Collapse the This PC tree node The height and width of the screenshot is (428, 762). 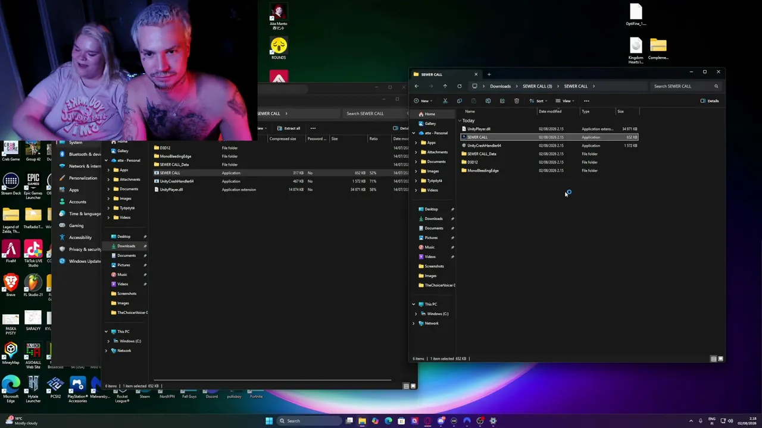tap(414, 304)
